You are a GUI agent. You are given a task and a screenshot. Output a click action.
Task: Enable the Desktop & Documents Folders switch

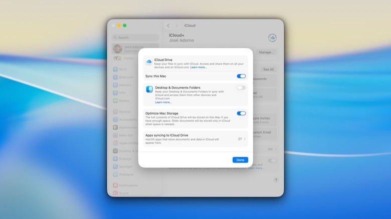(241, 87)
